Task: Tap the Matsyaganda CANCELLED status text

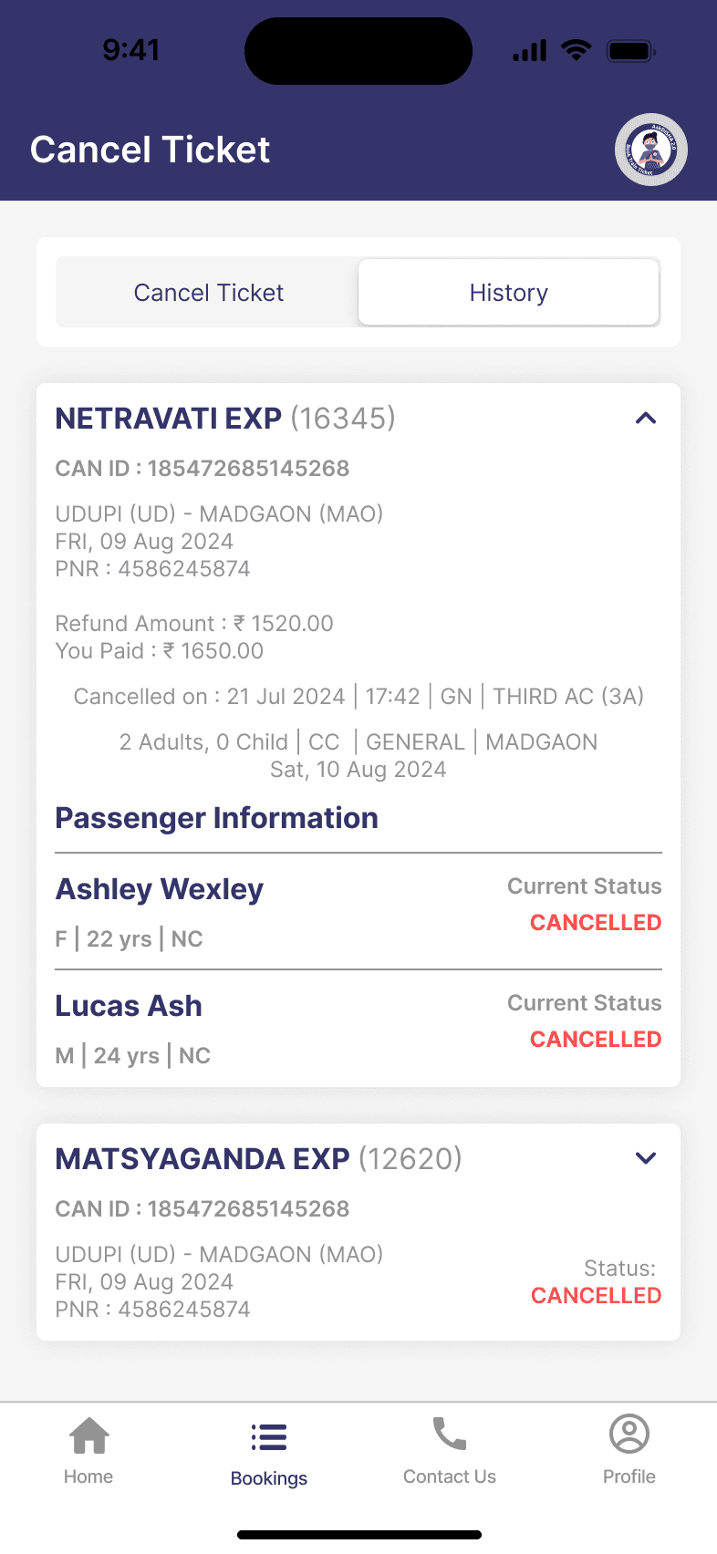Action: click(x=596, y=1296)
